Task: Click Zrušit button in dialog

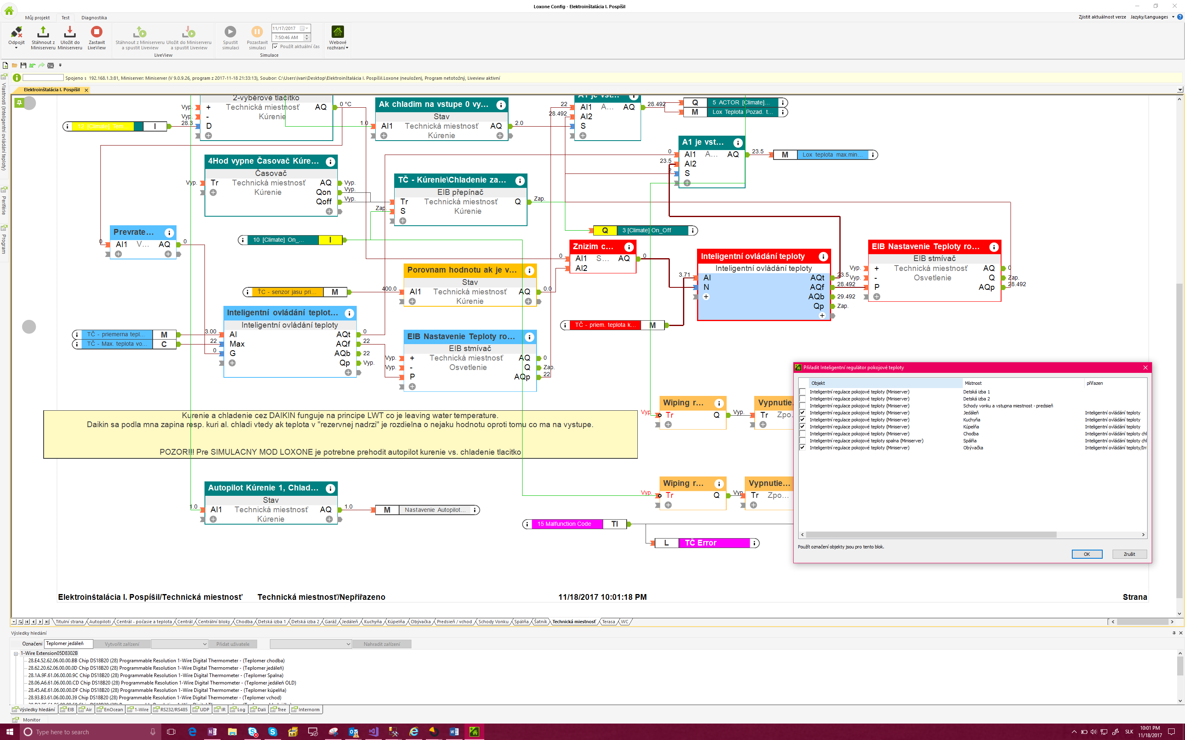Action: (1129, 554)
